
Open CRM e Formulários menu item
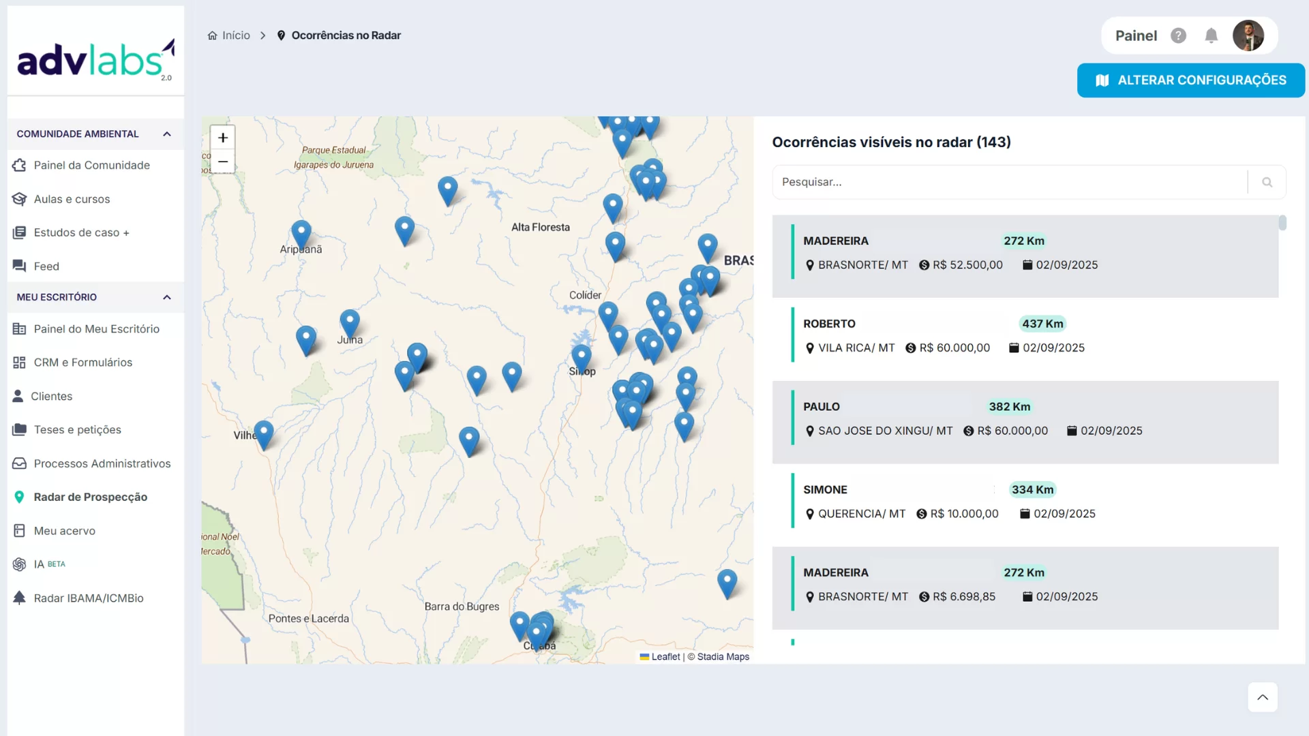pyautogui.click(x=83, y=363)
